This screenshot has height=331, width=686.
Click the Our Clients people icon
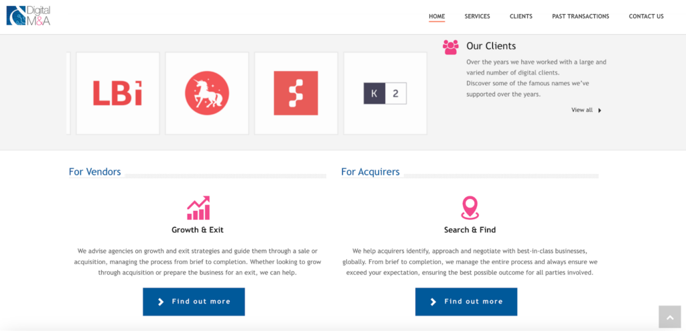point(451,47)
